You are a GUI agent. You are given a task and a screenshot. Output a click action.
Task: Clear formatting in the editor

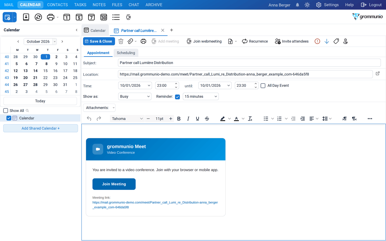coord(250,119)
